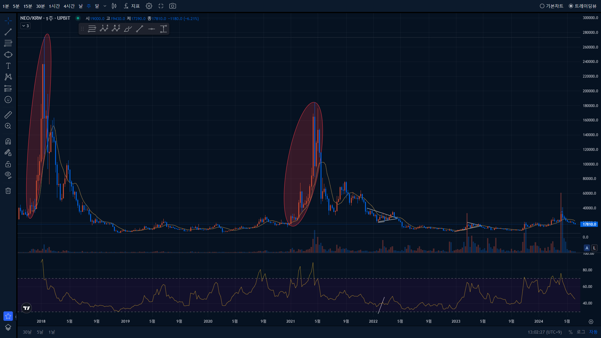The width and height of the screenshot is (601, 338).
Task: Select the Text annotation tool
Action: pos(8,66)
